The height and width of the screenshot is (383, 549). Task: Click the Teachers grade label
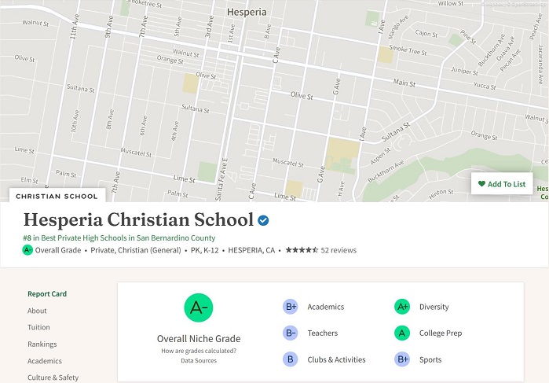323,333
